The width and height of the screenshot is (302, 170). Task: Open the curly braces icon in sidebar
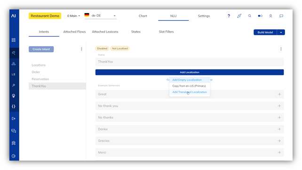click(x=14, y=106)
